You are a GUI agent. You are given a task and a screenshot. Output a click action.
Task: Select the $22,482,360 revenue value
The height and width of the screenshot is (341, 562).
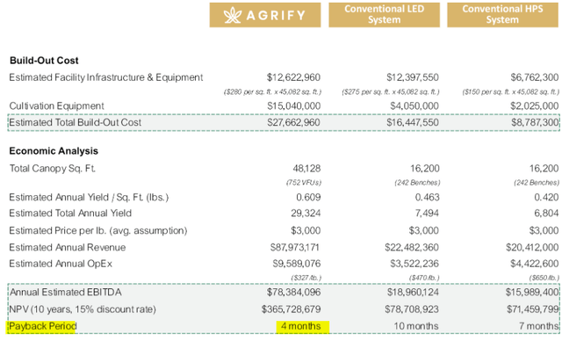pyautogui.click(x=412, y=248)
